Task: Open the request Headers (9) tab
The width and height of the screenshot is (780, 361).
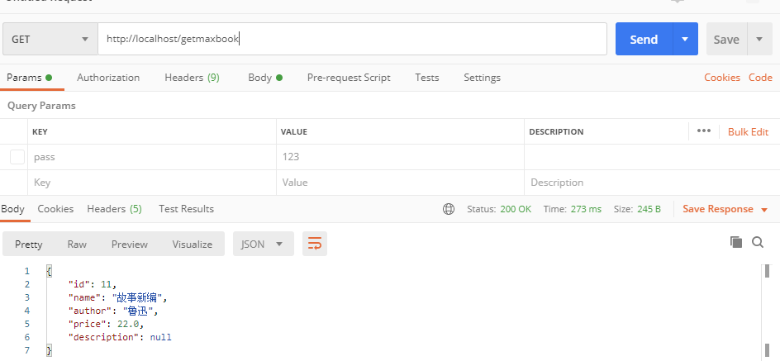Action: pos(192,78)
